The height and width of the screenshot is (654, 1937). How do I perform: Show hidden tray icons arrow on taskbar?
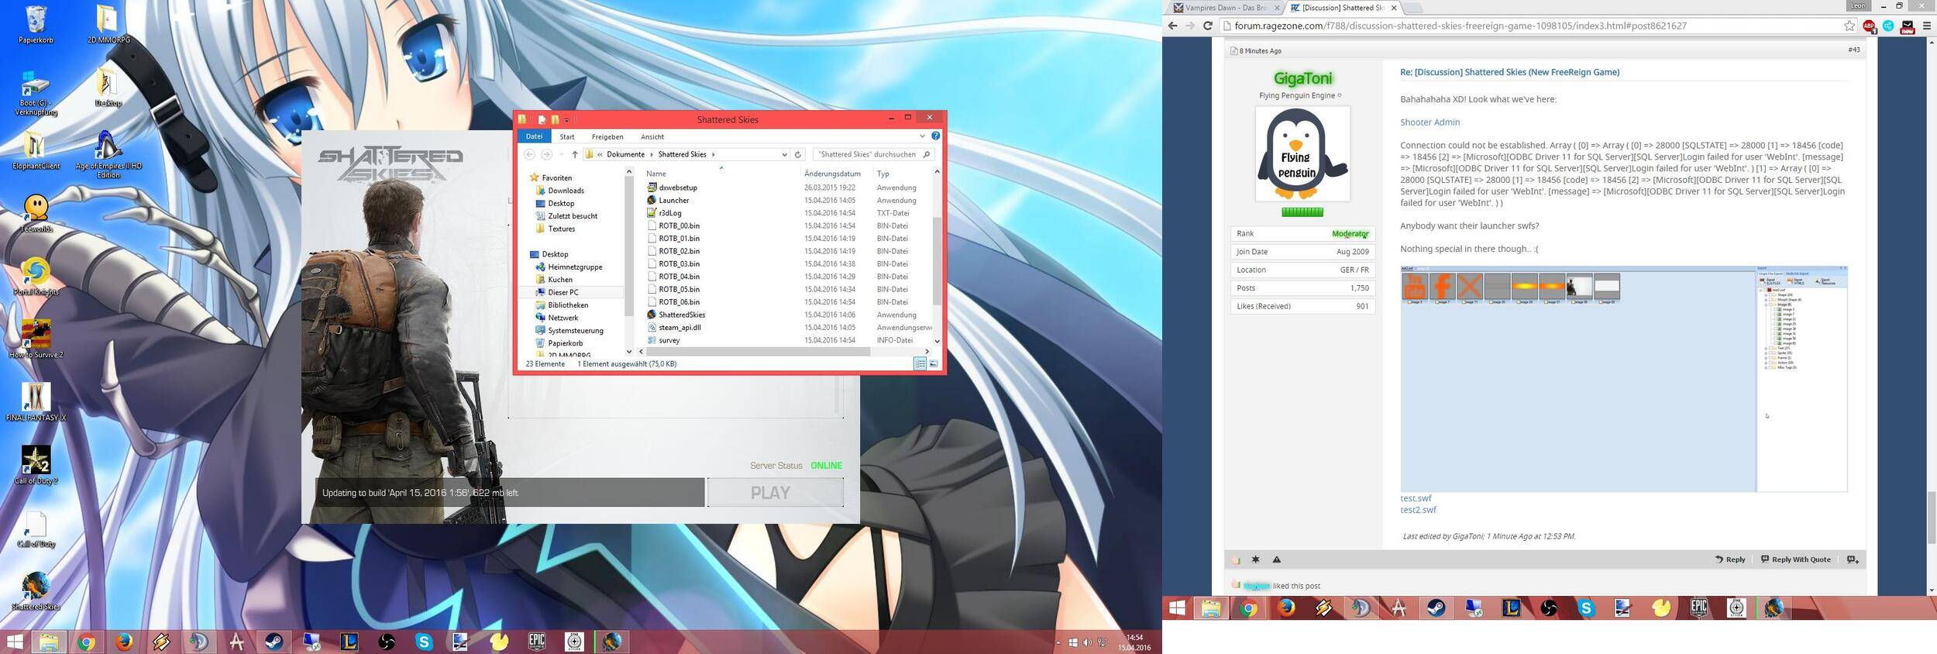click(1058, 642)
